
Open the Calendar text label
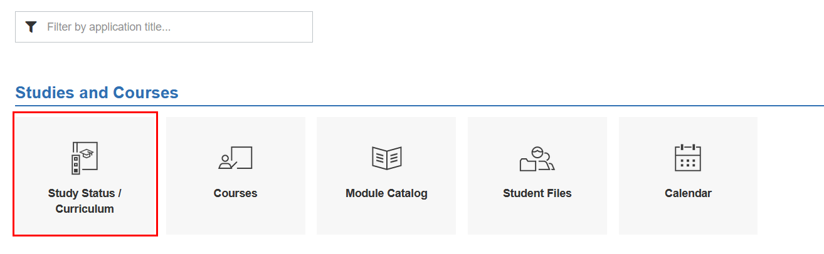pyautogui.click(x=688, y=193)
